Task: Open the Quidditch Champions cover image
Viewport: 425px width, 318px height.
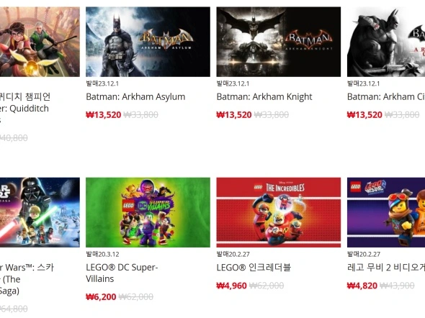Action: [x=40, y=42]
